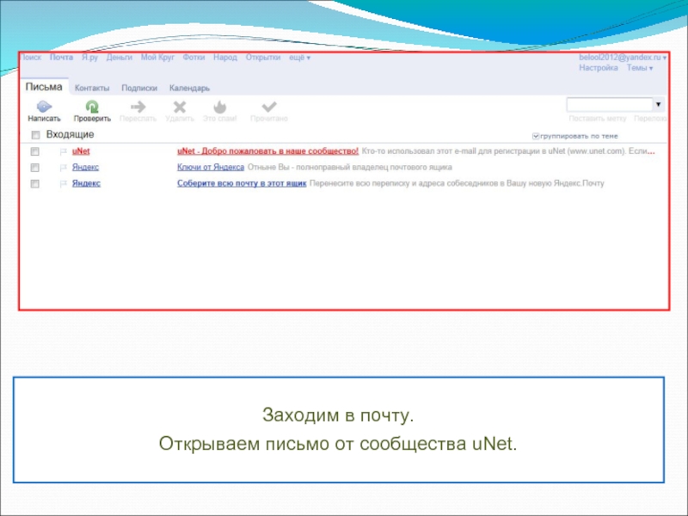
Task: Click sender Яндекс in Соберите всю почту row
Action: [87, 184]
